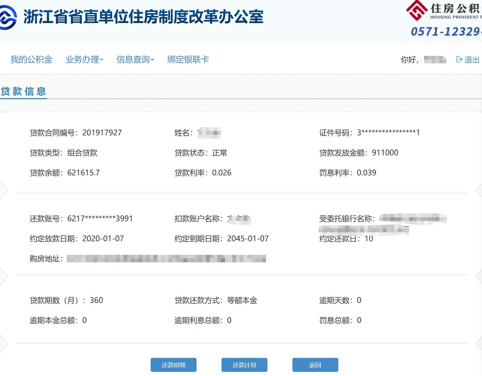This screenshot has height=376, width=482.
Task: Click loan contract number 201917927
Action: click(102, 133)
